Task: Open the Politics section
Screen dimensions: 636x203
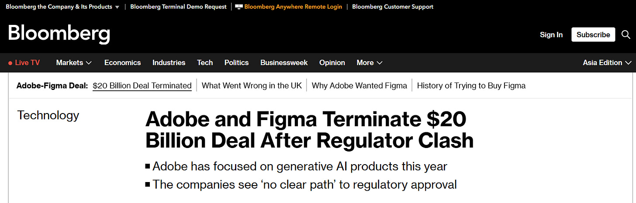Action: click(236, 63)
